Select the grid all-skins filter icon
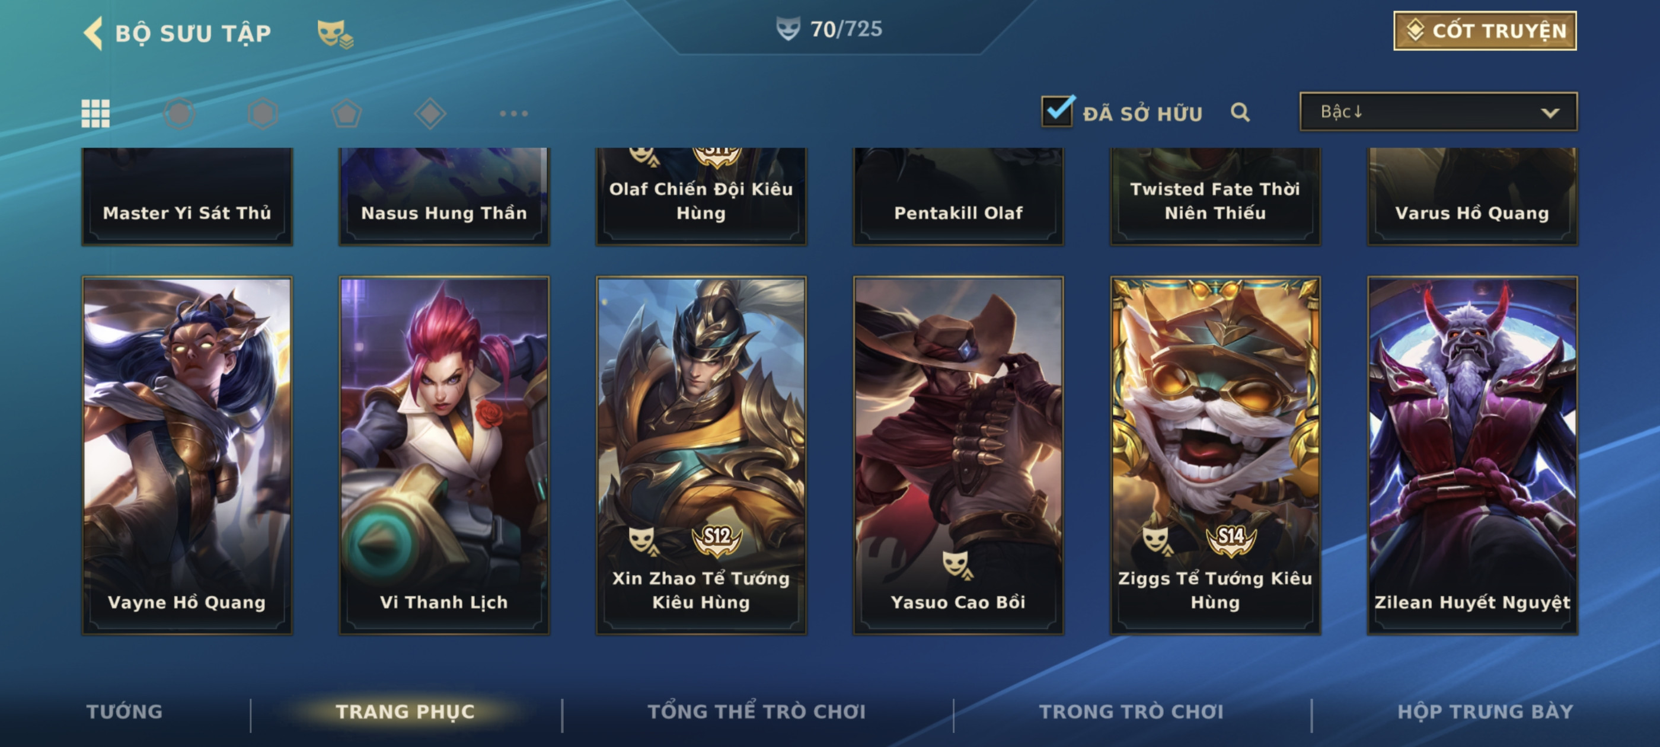 (95, 113)
